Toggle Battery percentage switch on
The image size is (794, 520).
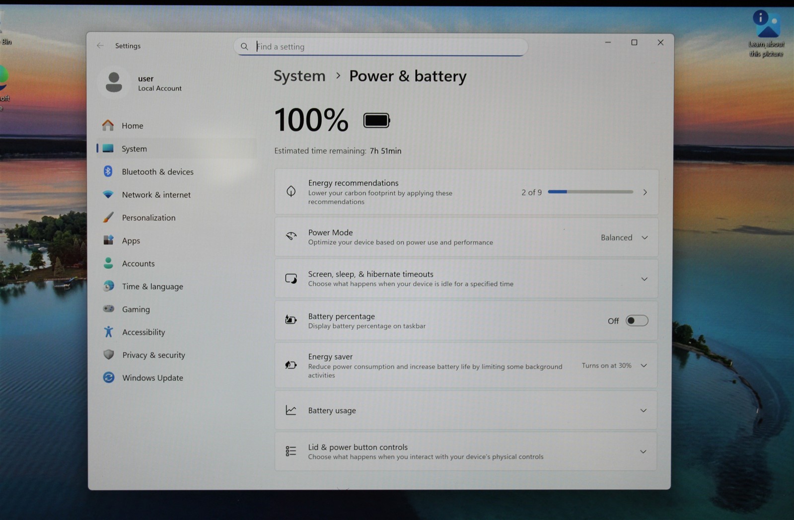pos(637,321)
